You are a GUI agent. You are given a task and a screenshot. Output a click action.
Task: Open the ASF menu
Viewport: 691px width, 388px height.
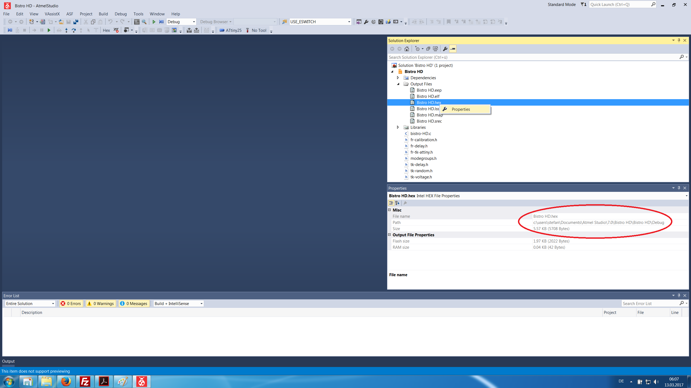(70, 14)
